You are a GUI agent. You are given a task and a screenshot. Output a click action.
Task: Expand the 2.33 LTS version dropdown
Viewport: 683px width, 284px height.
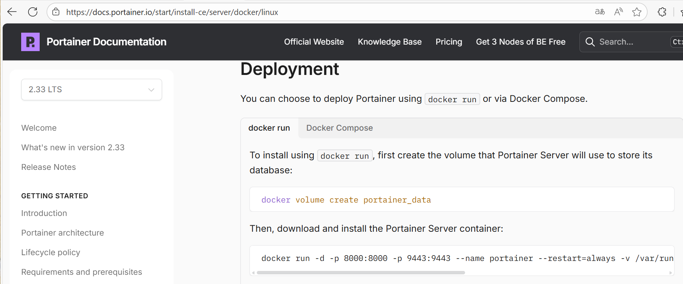coord(92,90)
